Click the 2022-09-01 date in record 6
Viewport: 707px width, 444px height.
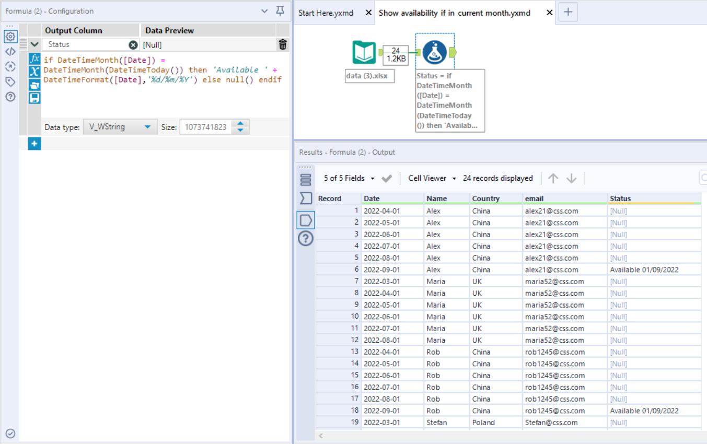(392, 270)
